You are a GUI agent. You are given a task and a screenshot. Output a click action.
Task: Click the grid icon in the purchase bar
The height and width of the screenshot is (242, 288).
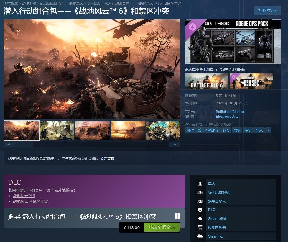(x=177, y=216)
